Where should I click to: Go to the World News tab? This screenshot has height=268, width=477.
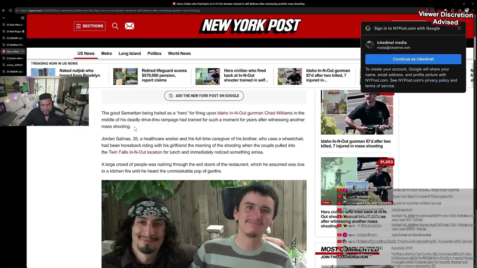click(179, 54)
